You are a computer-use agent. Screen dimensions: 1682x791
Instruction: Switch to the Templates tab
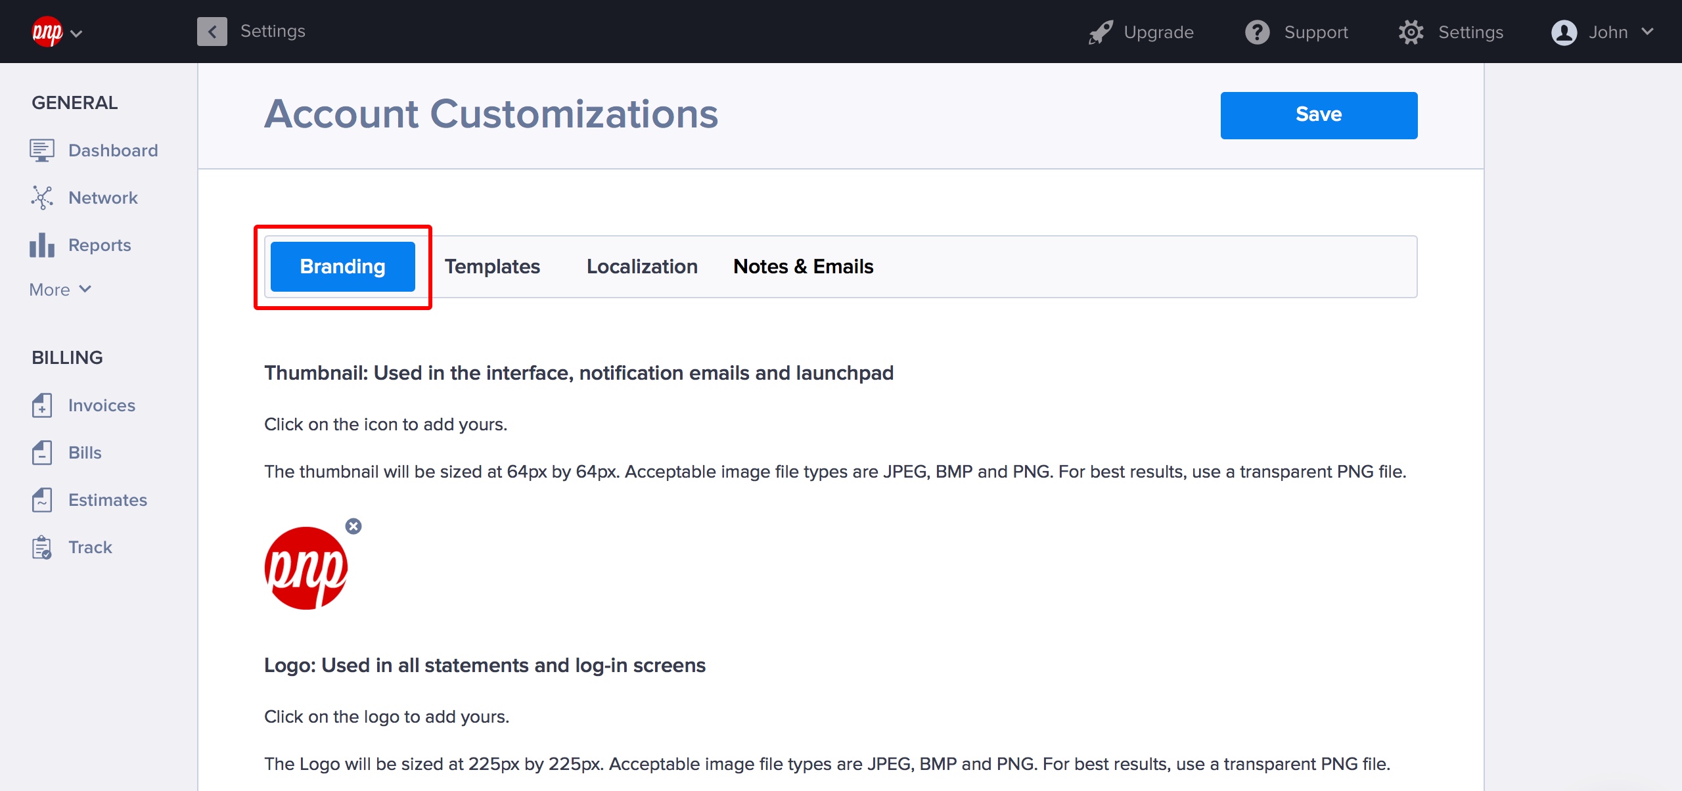(492, 267)
